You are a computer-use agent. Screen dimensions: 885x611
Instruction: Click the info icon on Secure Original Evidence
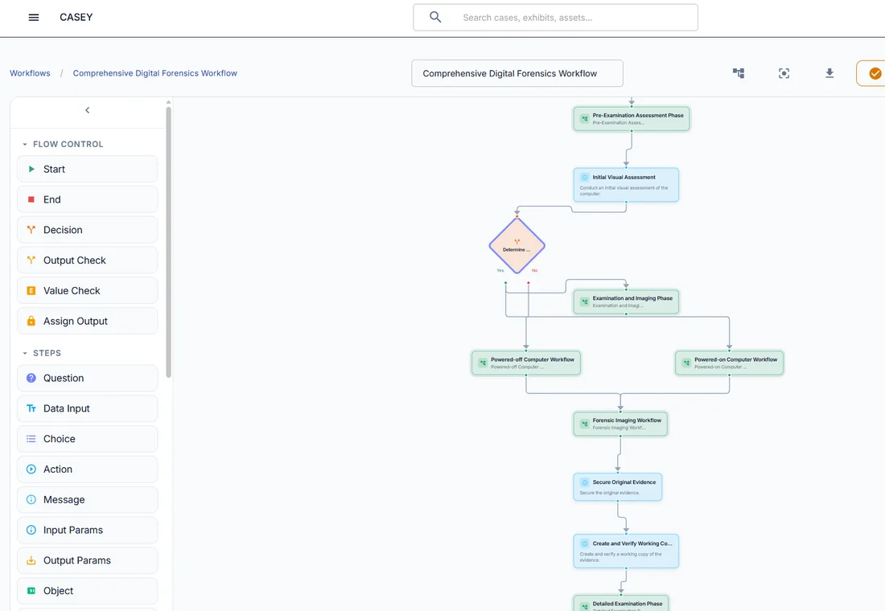[585, 482]
